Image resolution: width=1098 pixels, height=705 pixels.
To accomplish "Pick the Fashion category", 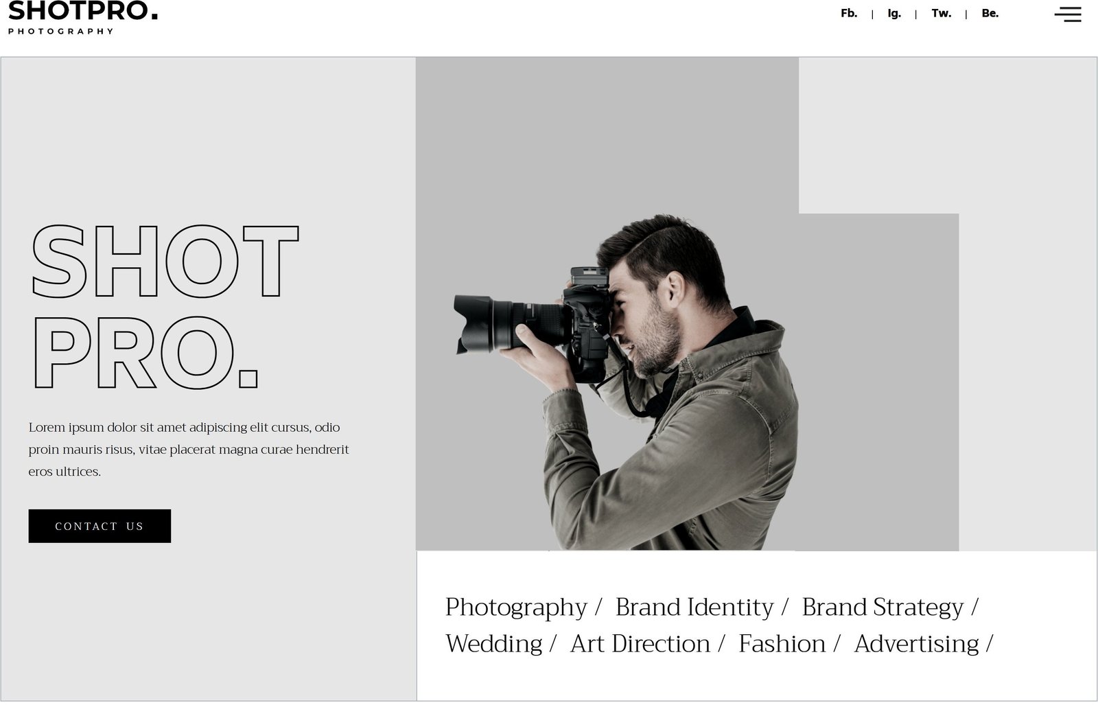I will click(782, 644).
